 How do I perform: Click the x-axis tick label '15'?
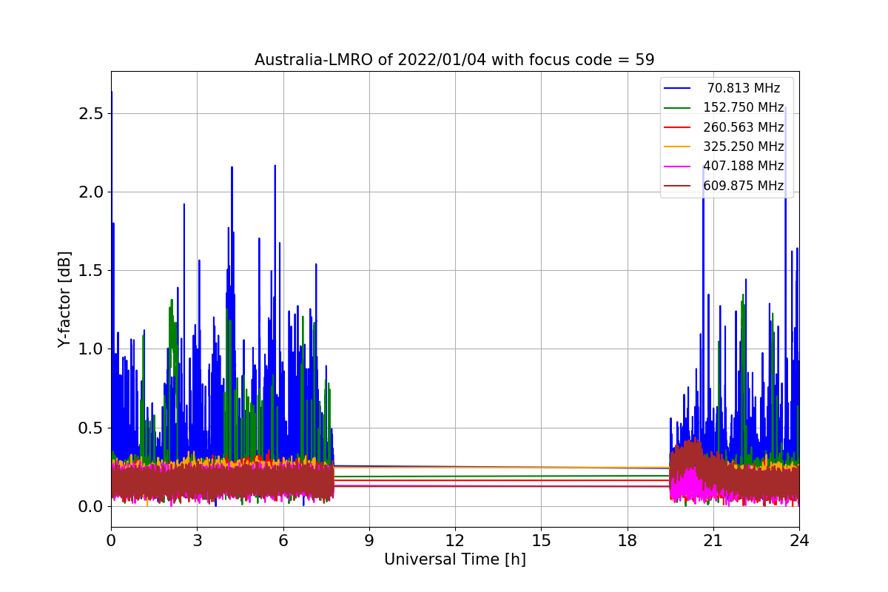click(541, 540)
